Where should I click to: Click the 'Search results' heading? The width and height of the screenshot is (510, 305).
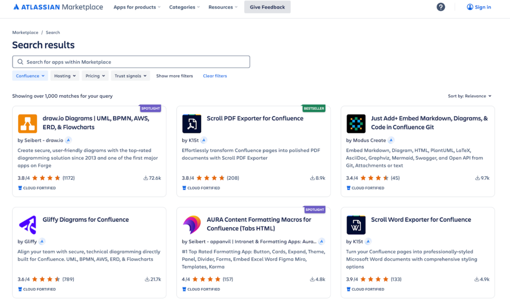pyautogui.click(x=43, y=45)
